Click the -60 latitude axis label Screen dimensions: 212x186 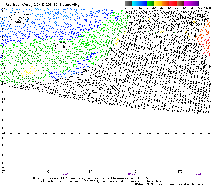point(3,168)
